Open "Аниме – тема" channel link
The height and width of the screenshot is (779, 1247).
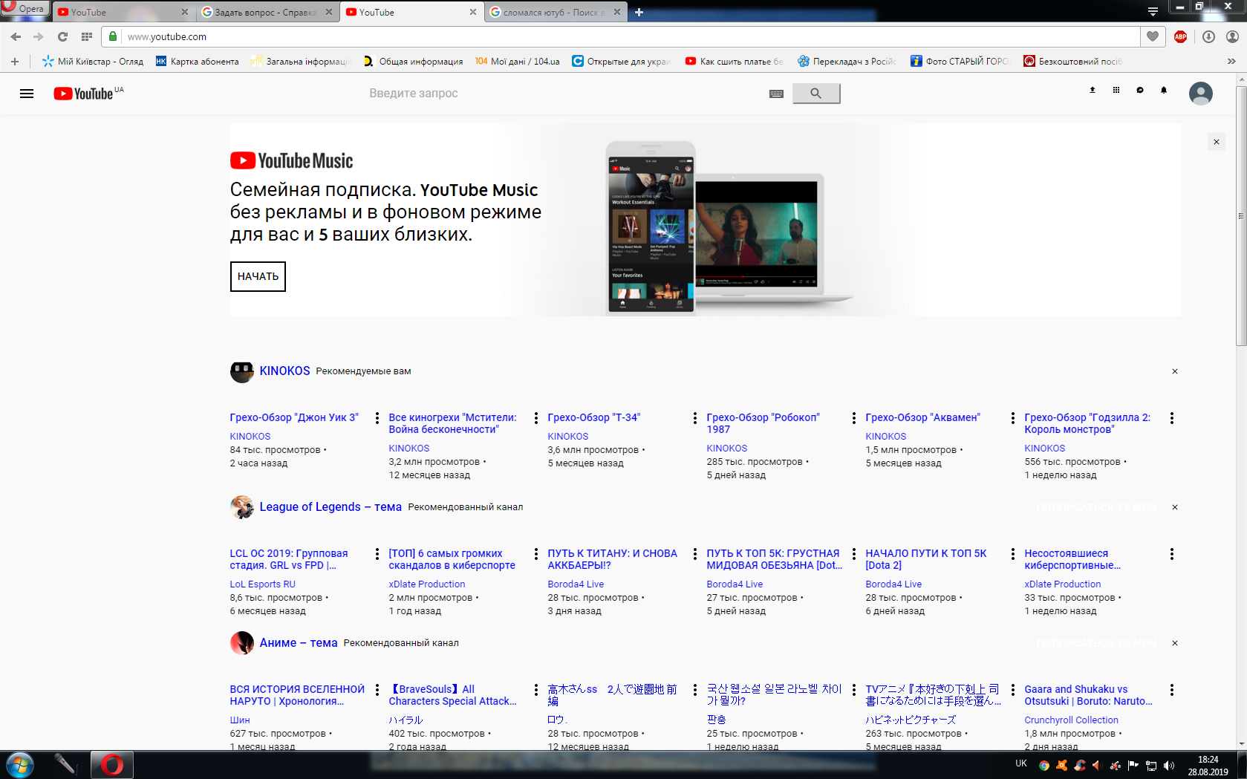tap(299, 642)
